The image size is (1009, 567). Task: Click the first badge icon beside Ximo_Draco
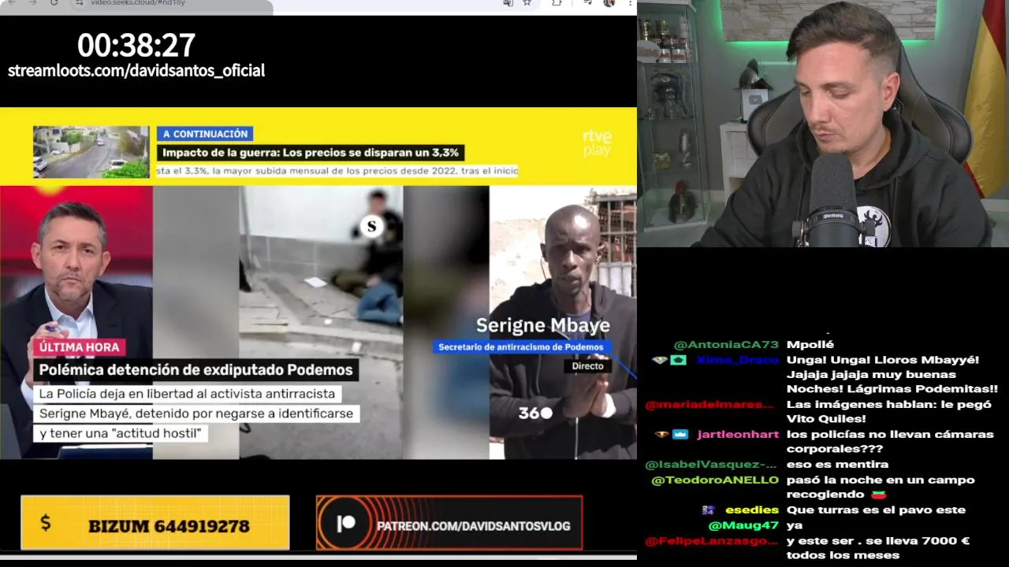click(659, 360)
